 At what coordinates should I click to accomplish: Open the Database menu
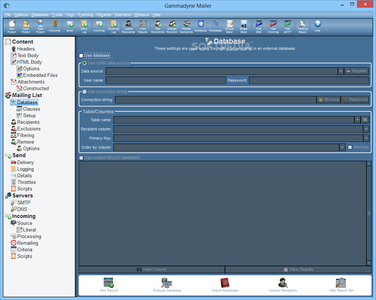(x=40, y=15)
